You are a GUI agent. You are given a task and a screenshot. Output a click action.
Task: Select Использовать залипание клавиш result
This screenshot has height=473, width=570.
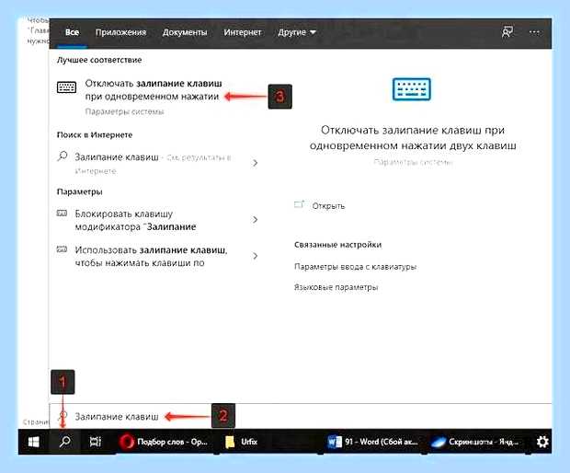click(158, 256)
